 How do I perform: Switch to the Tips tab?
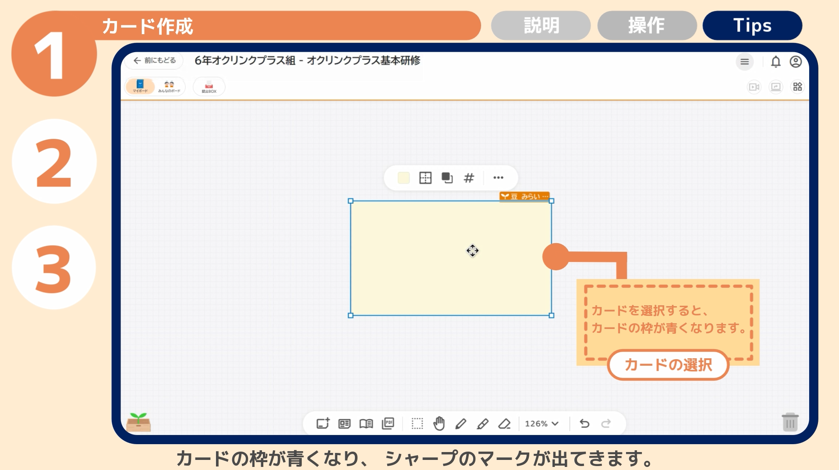click(752, 25)
